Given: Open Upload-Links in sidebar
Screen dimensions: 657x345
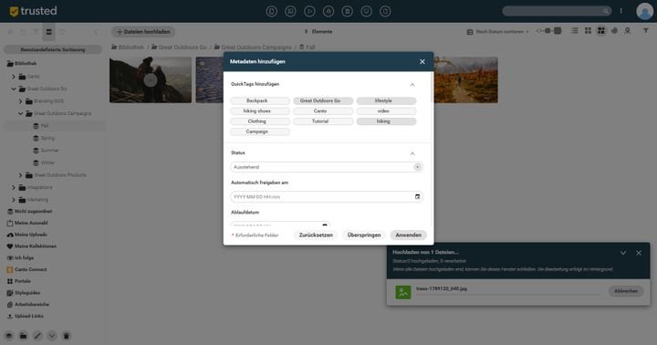Looking at the screenshot, I should [x=26, y=316].
